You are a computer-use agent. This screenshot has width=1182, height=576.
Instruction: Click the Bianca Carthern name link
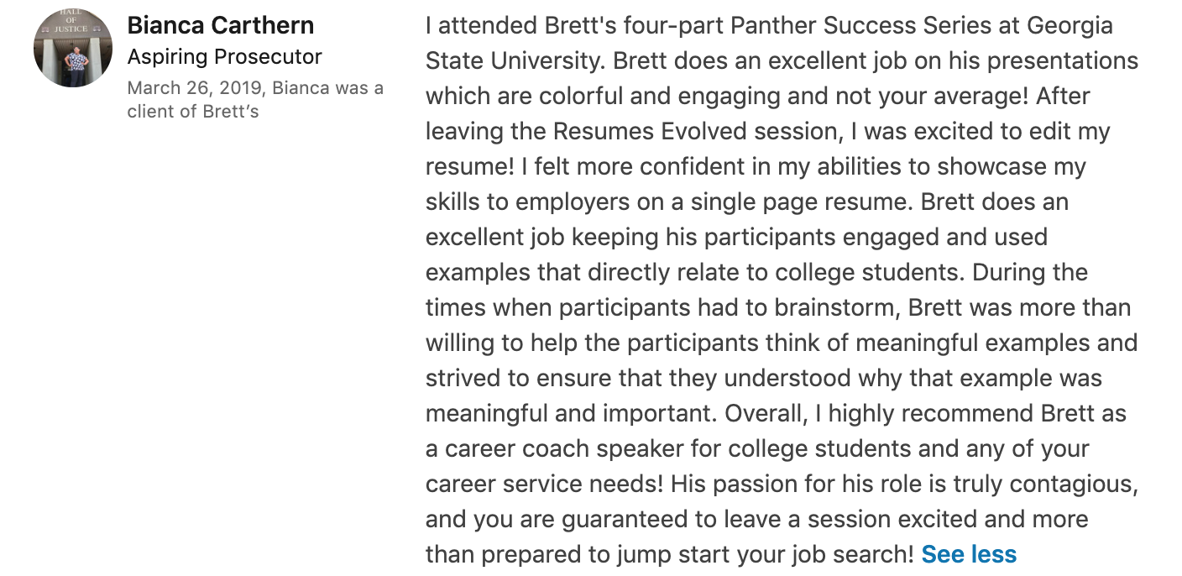coord(221,25)
